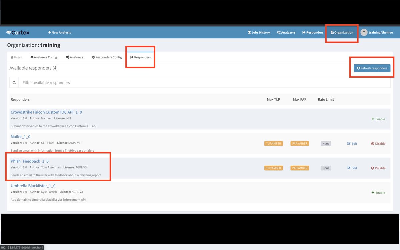This screenshot has height=250, width=400.
Task: Enable the Crowdstrike Falcon responder
Action: point(378,119)
